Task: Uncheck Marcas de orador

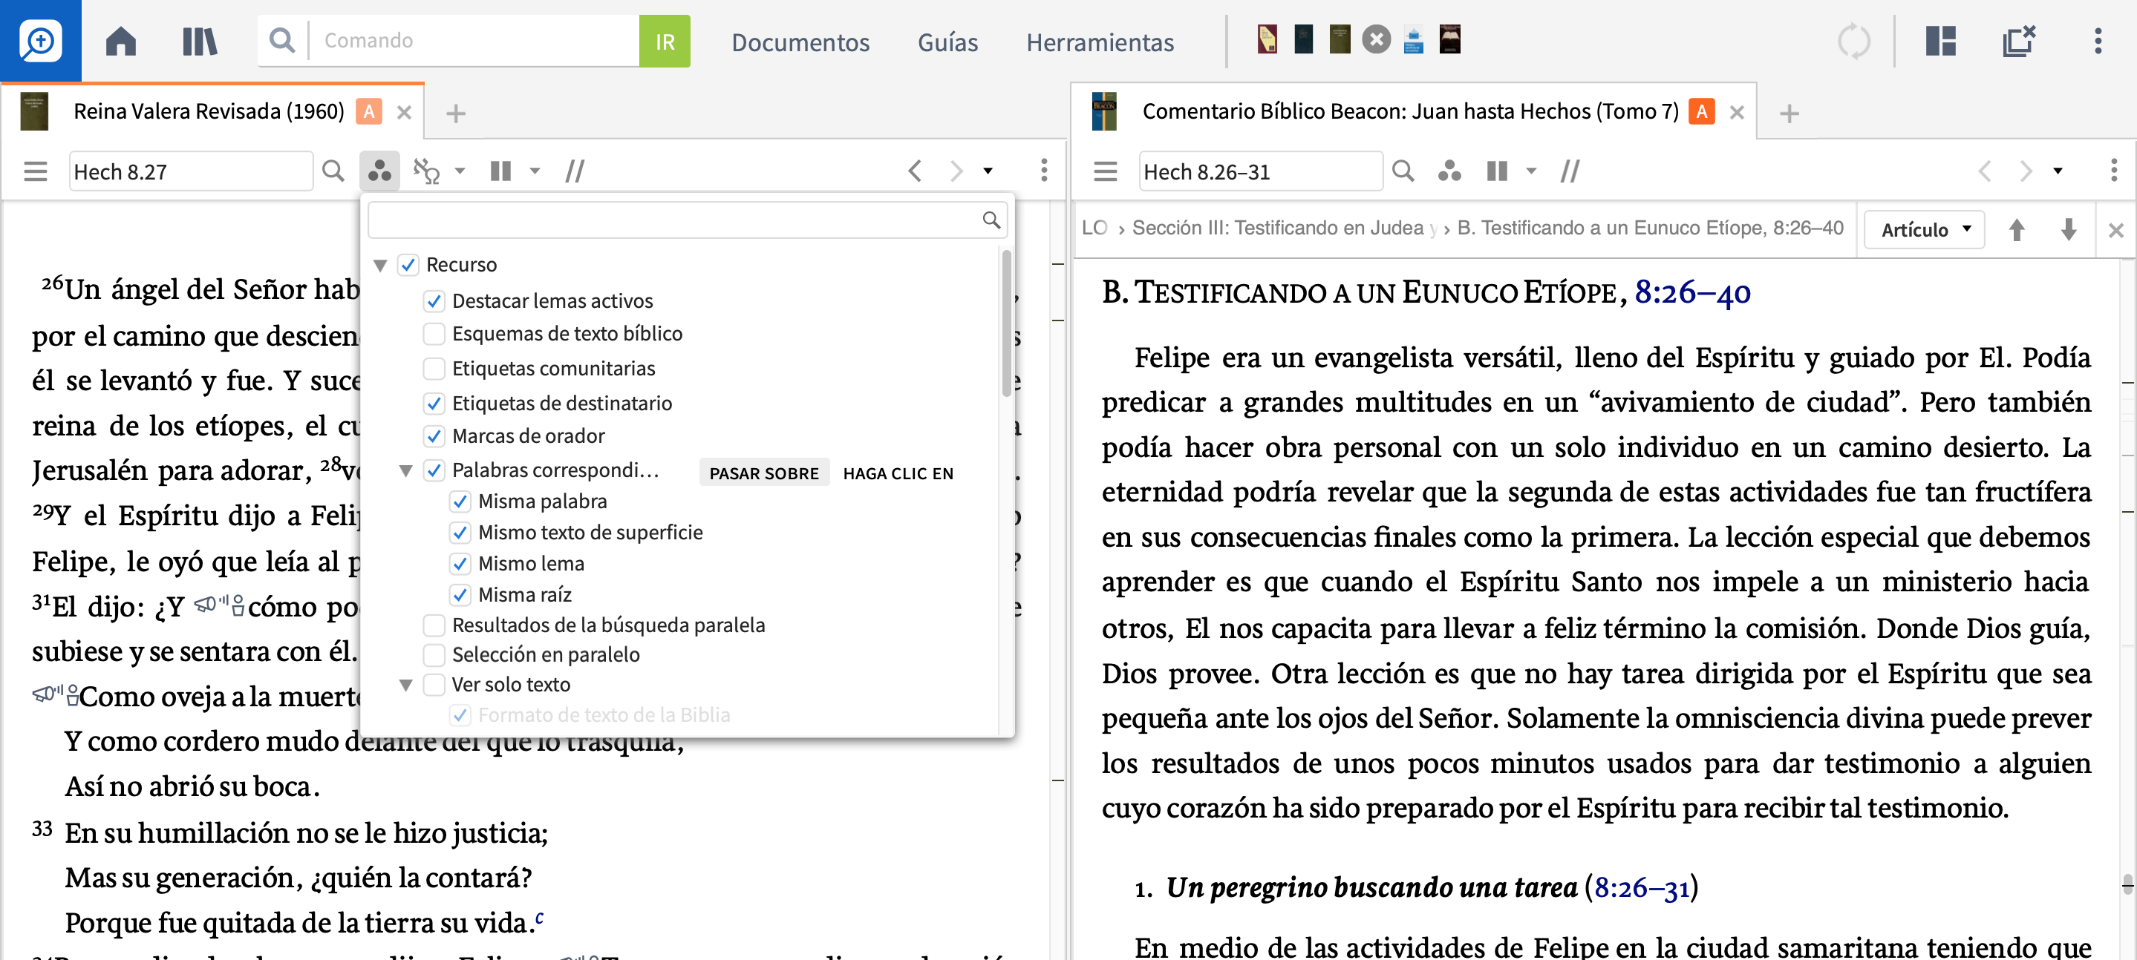Action: tap(434, 436)
